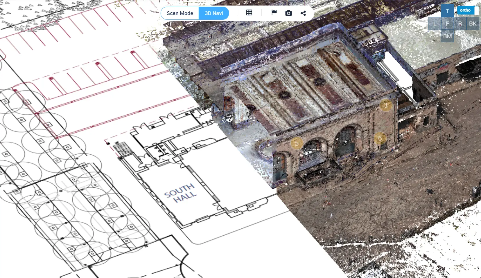Select the F front view face

[447, 24]
